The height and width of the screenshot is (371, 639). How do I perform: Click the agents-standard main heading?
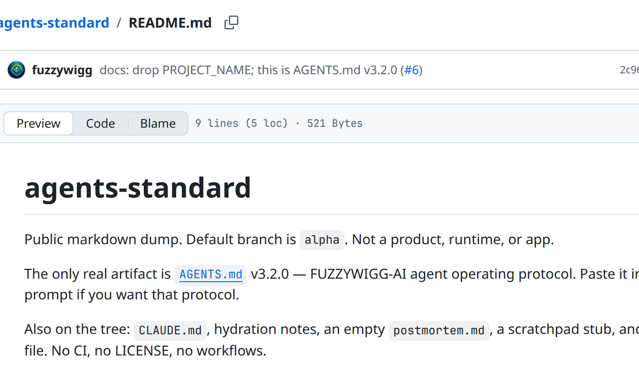coord(138,188)
